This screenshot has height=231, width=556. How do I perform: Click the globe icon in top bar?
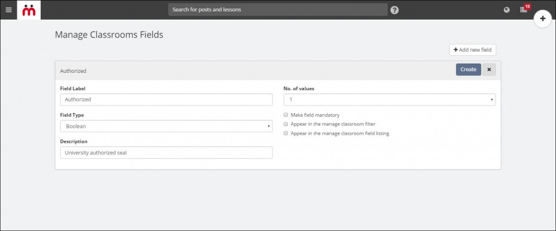[x=507, y=10]
